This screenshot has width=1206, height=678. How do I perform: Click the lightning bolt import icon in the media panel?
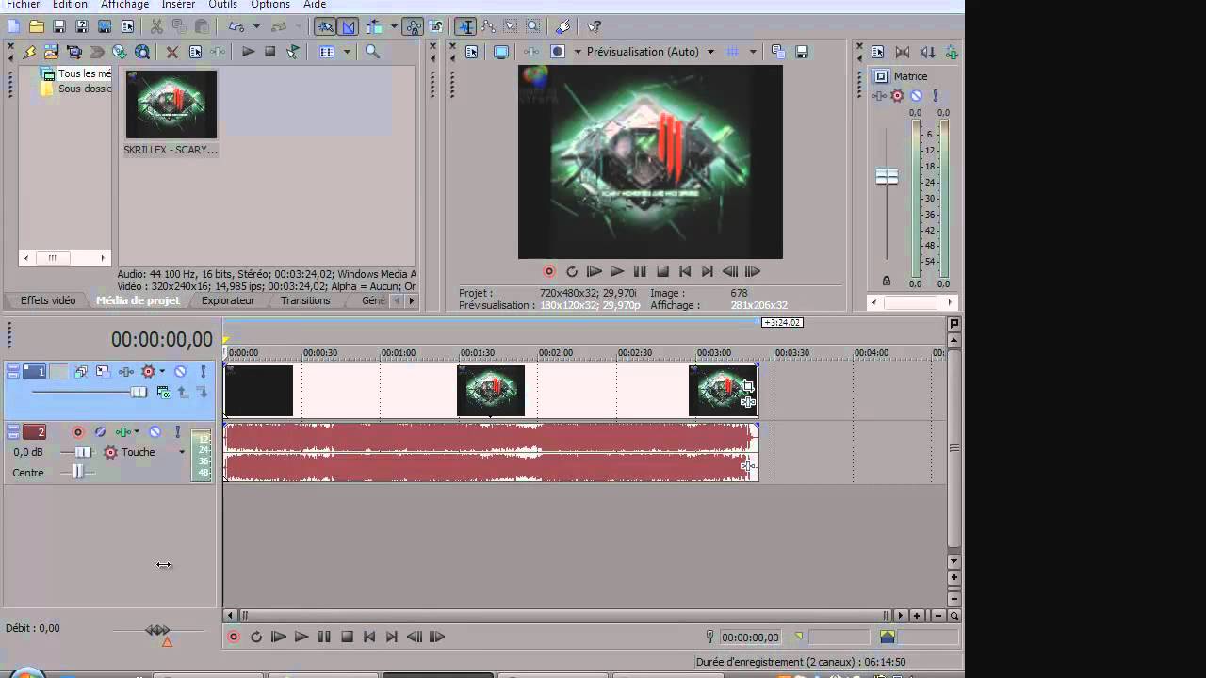pyautogui.click(x=29, y=52)
